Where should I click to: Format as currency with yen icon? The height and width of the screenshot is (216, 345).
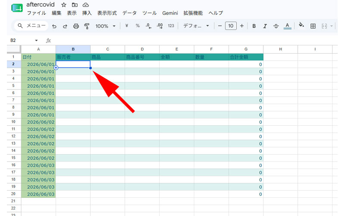(x=126, y=26)
